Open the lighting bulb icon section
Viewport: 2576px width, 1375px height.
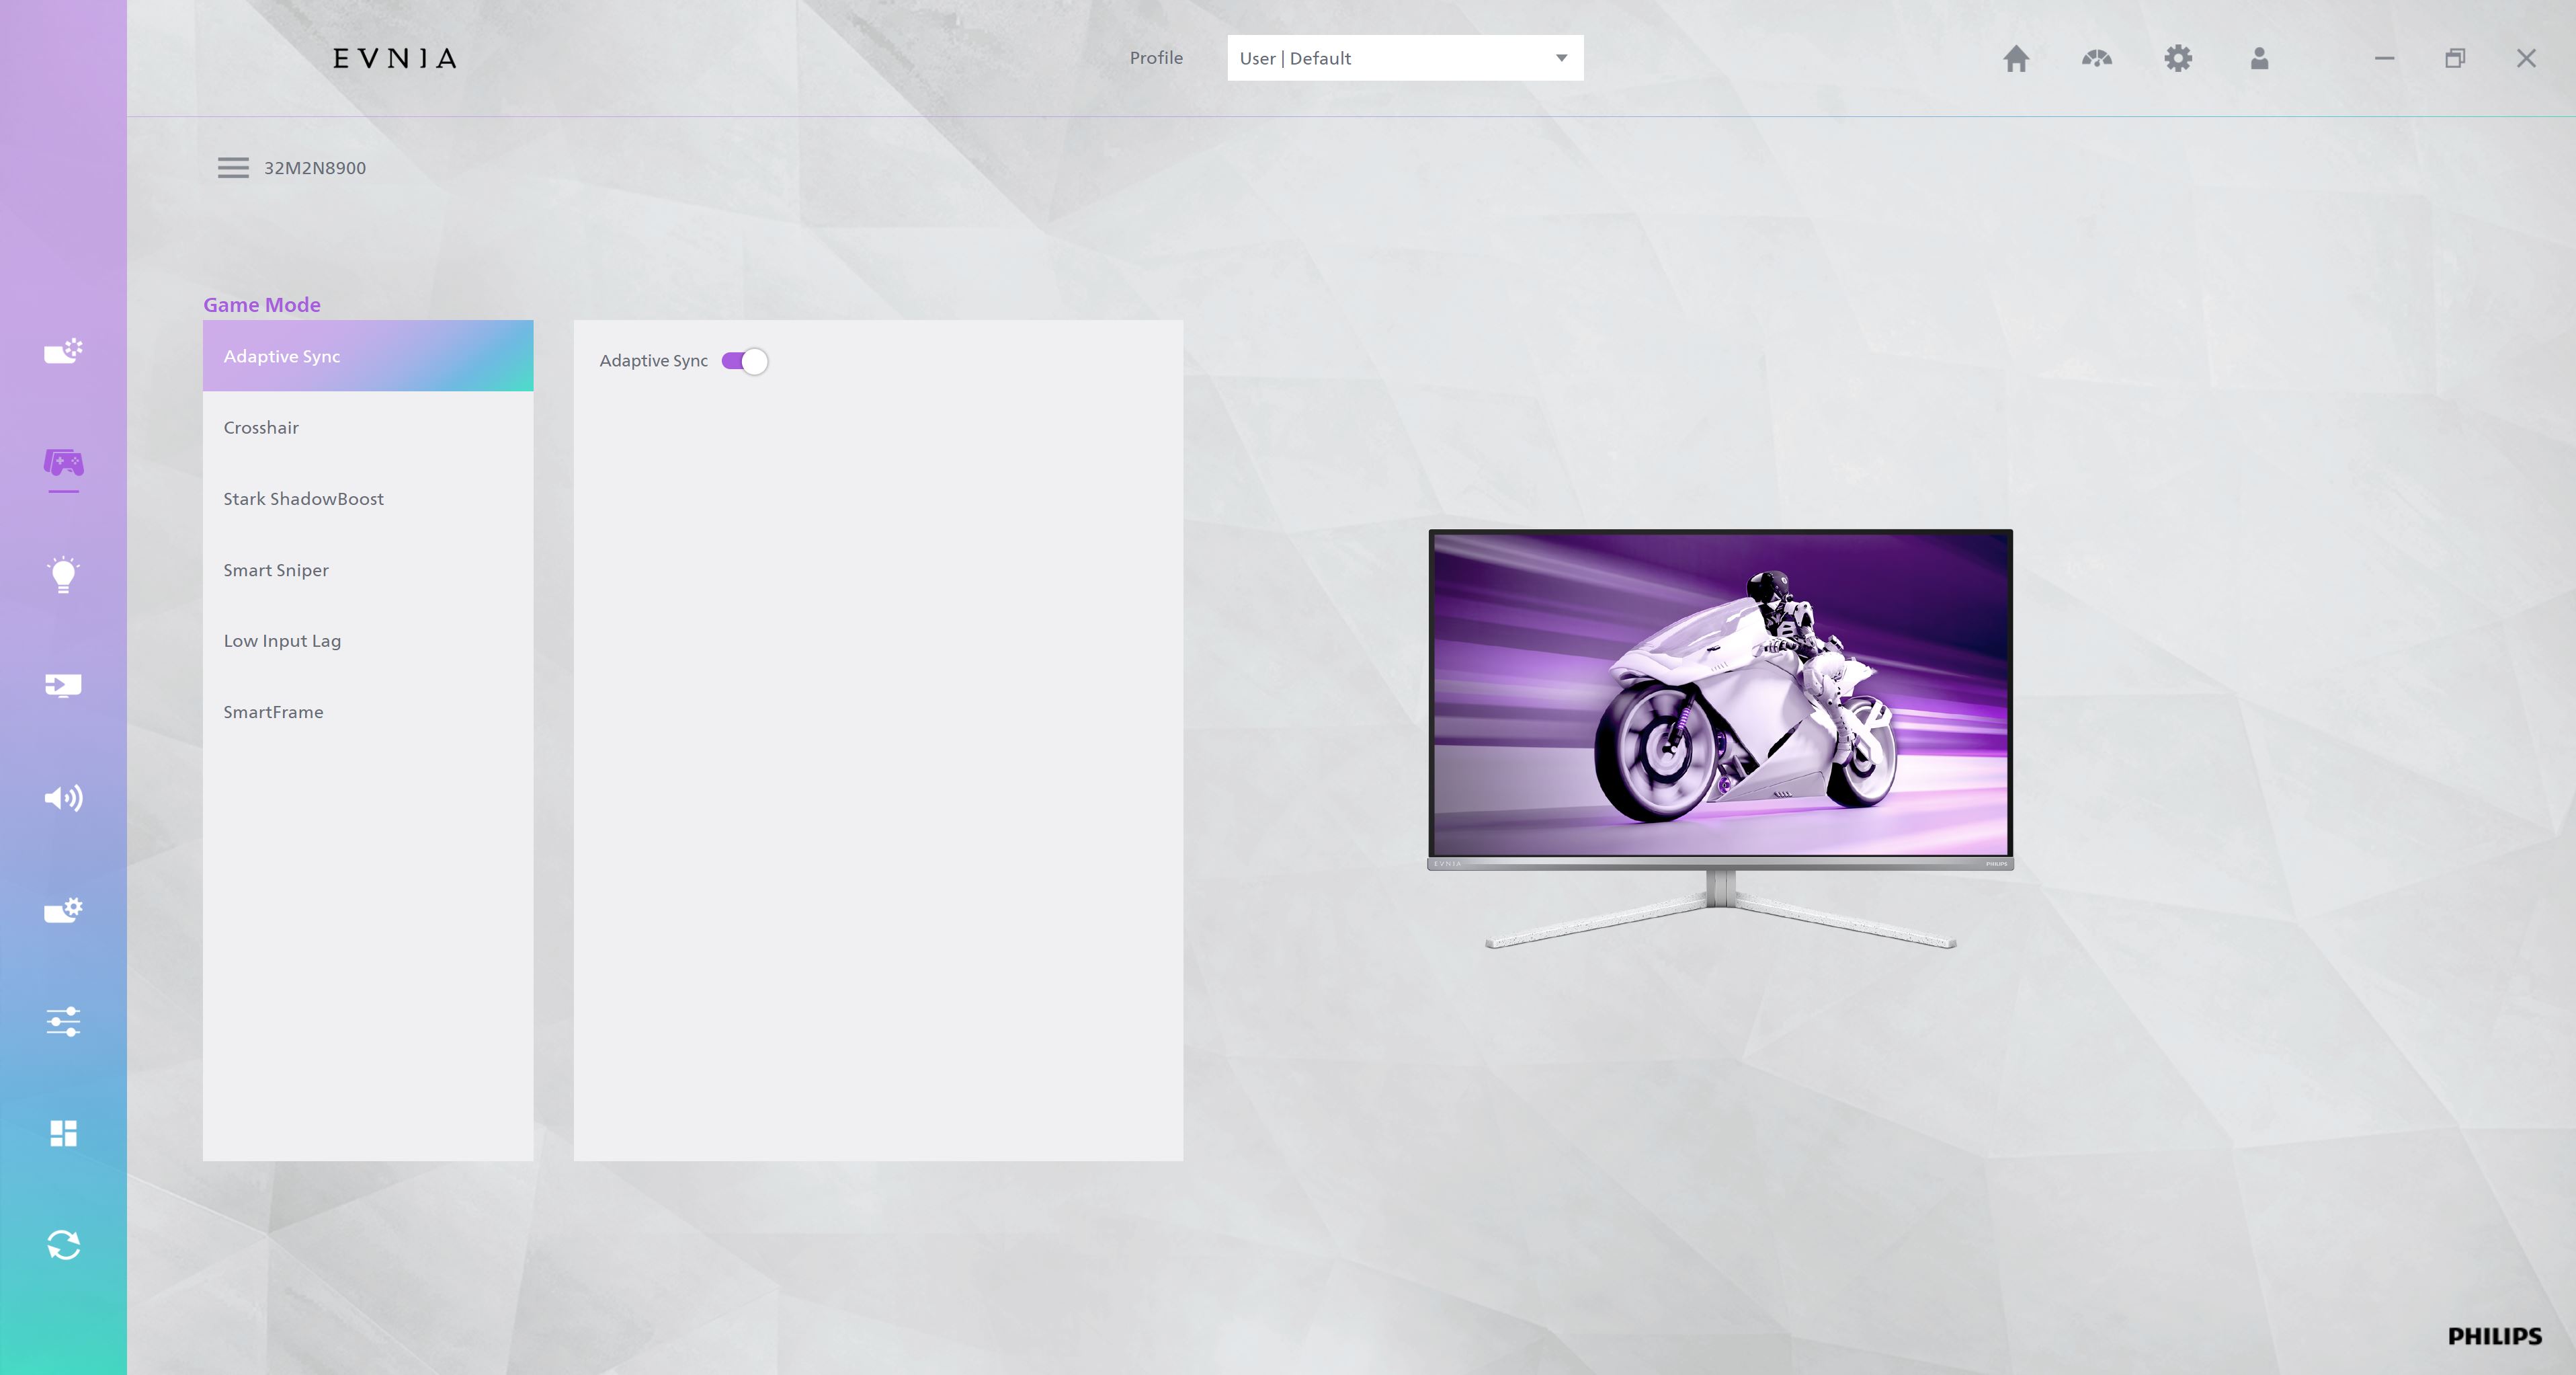click(63, 574)
